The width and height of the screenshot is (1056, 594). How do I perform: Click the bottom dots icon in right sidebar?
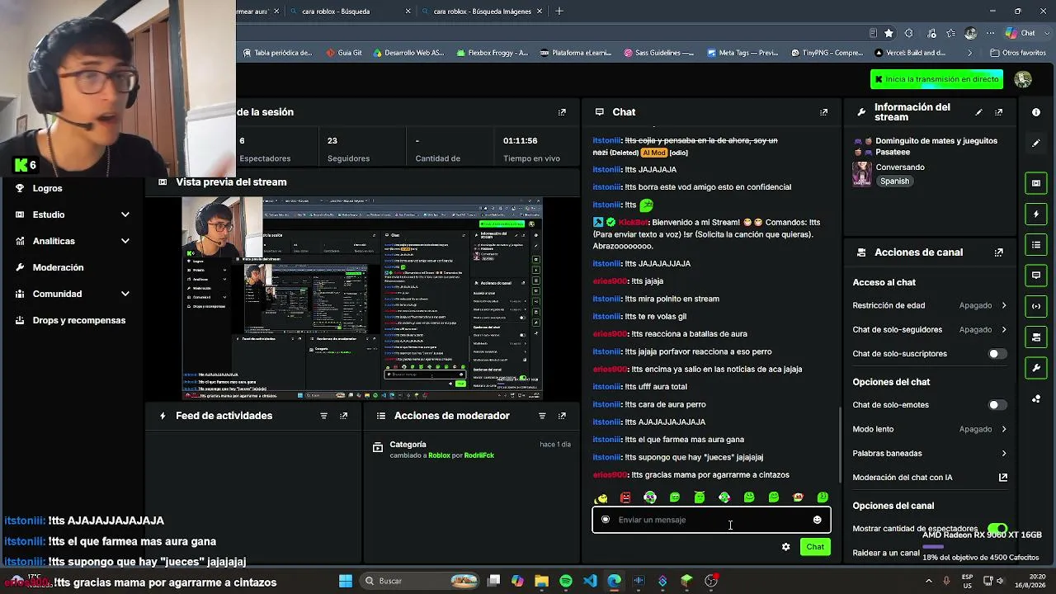(1036, 398)
